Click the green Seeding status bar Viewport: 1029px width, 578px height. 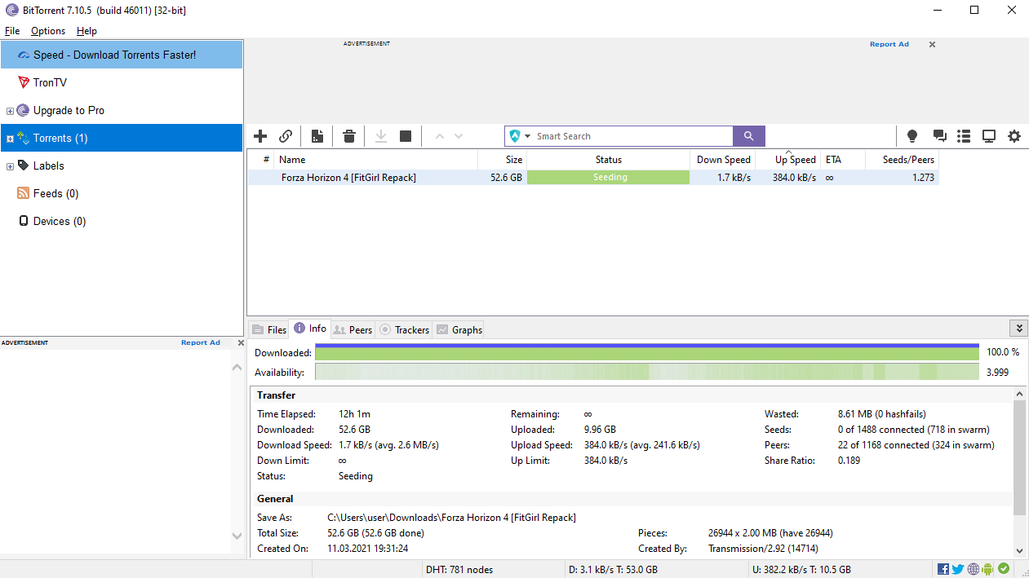click(x=609, y=177)
